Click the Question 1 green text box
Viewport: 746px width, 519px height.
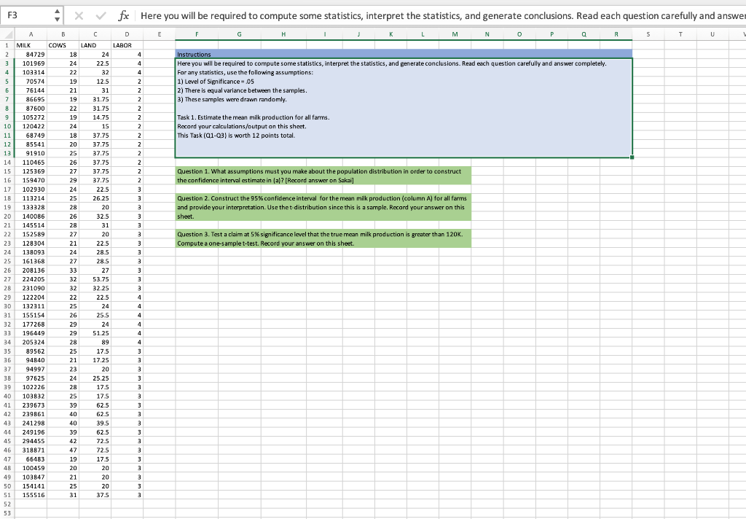(323, 176)
